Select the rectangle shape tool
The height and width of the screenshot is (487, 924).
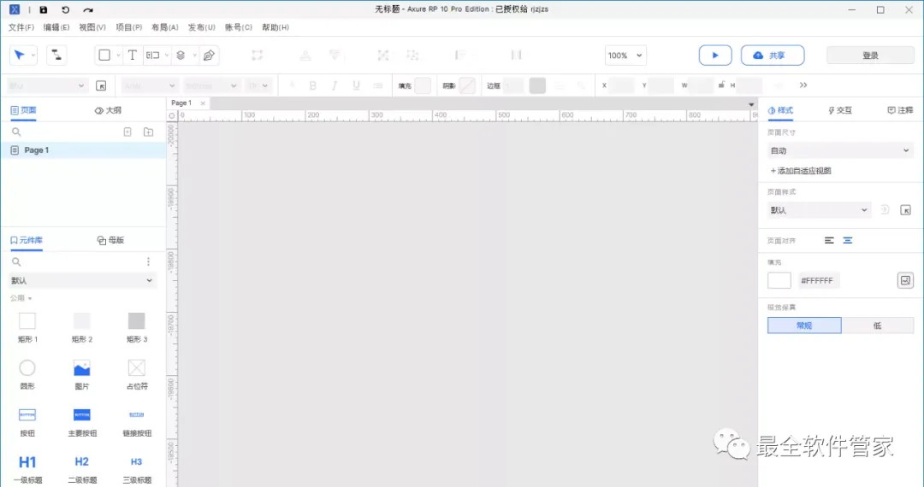(104, 55)
